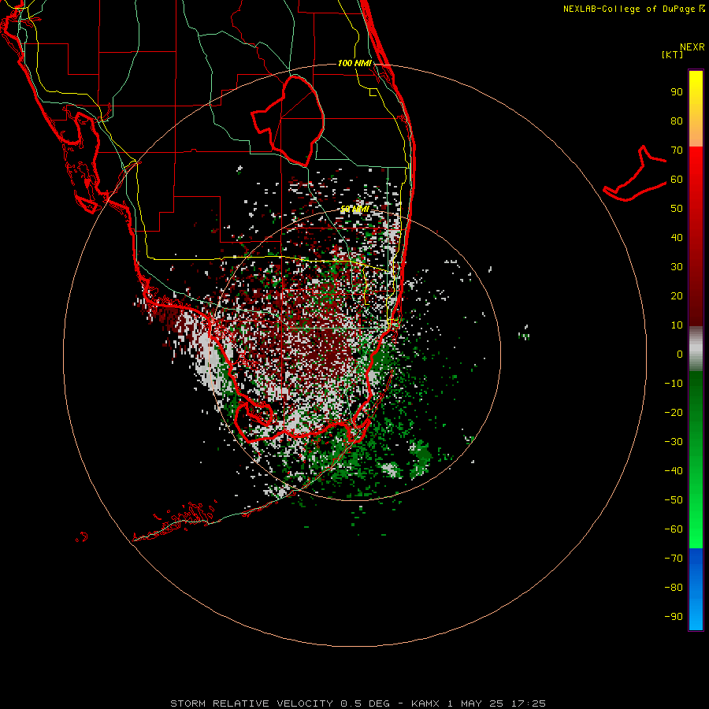Click the 17:25 timestamp in the caption

tap(528, 703)
